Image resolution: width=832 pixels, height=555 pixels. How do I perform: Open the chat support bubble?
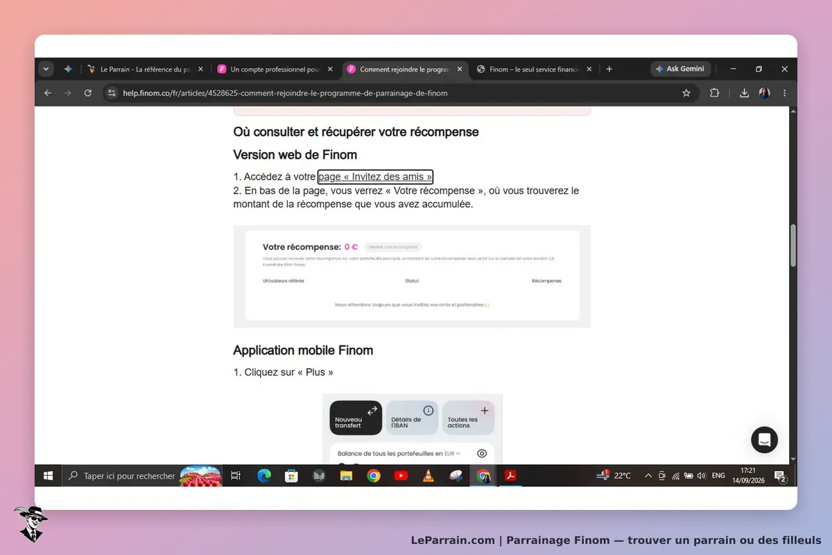pos(765,440)
